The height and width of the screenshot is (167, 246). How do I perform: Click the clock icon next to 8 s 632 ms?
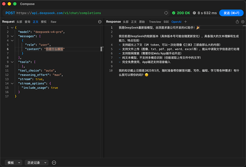click(x=194, y=13)
